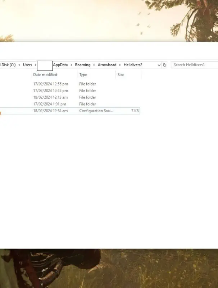Screen dimensions: 218x288
Task: Go to the AppData breadcrumb
Action: point(60,65)
